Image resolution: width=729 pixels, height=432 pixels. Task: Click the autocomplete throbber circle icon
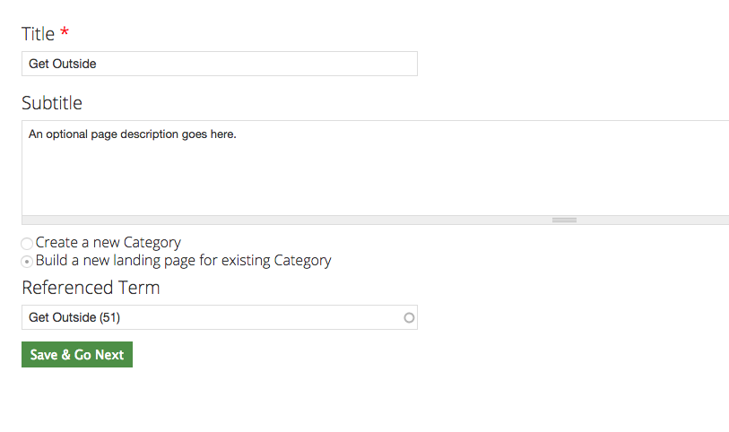click(409, 317)
